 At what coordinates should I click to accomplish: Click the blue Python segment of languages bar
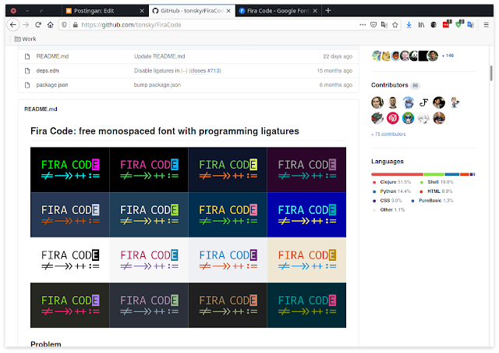pyautogui.click(x=452, y=174)
